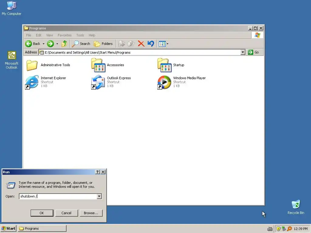
Task: Click the Open text field in Run
Action: (58, 196)
